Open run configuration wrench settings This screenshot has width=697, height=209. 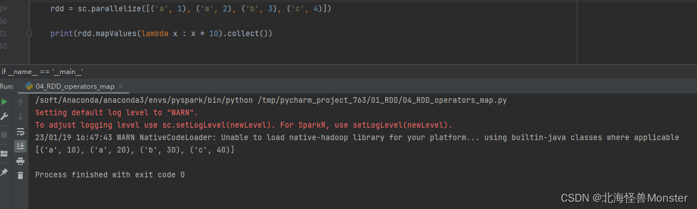[5, 117]
